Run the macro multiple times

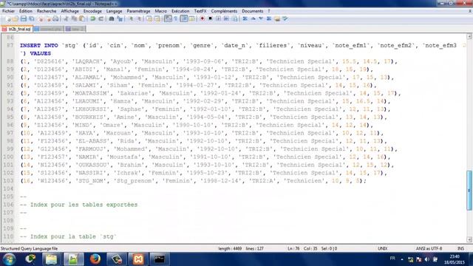pyautogui.click(x=226, y=19)
